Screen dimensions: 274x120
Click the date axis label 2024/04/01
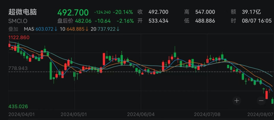[22, 114]
